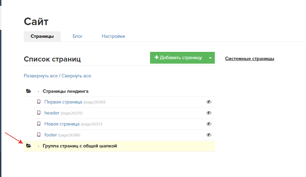Toggle visibility eye for header page
The height and width of the screenshot is (177, 306).
[209, 113]
